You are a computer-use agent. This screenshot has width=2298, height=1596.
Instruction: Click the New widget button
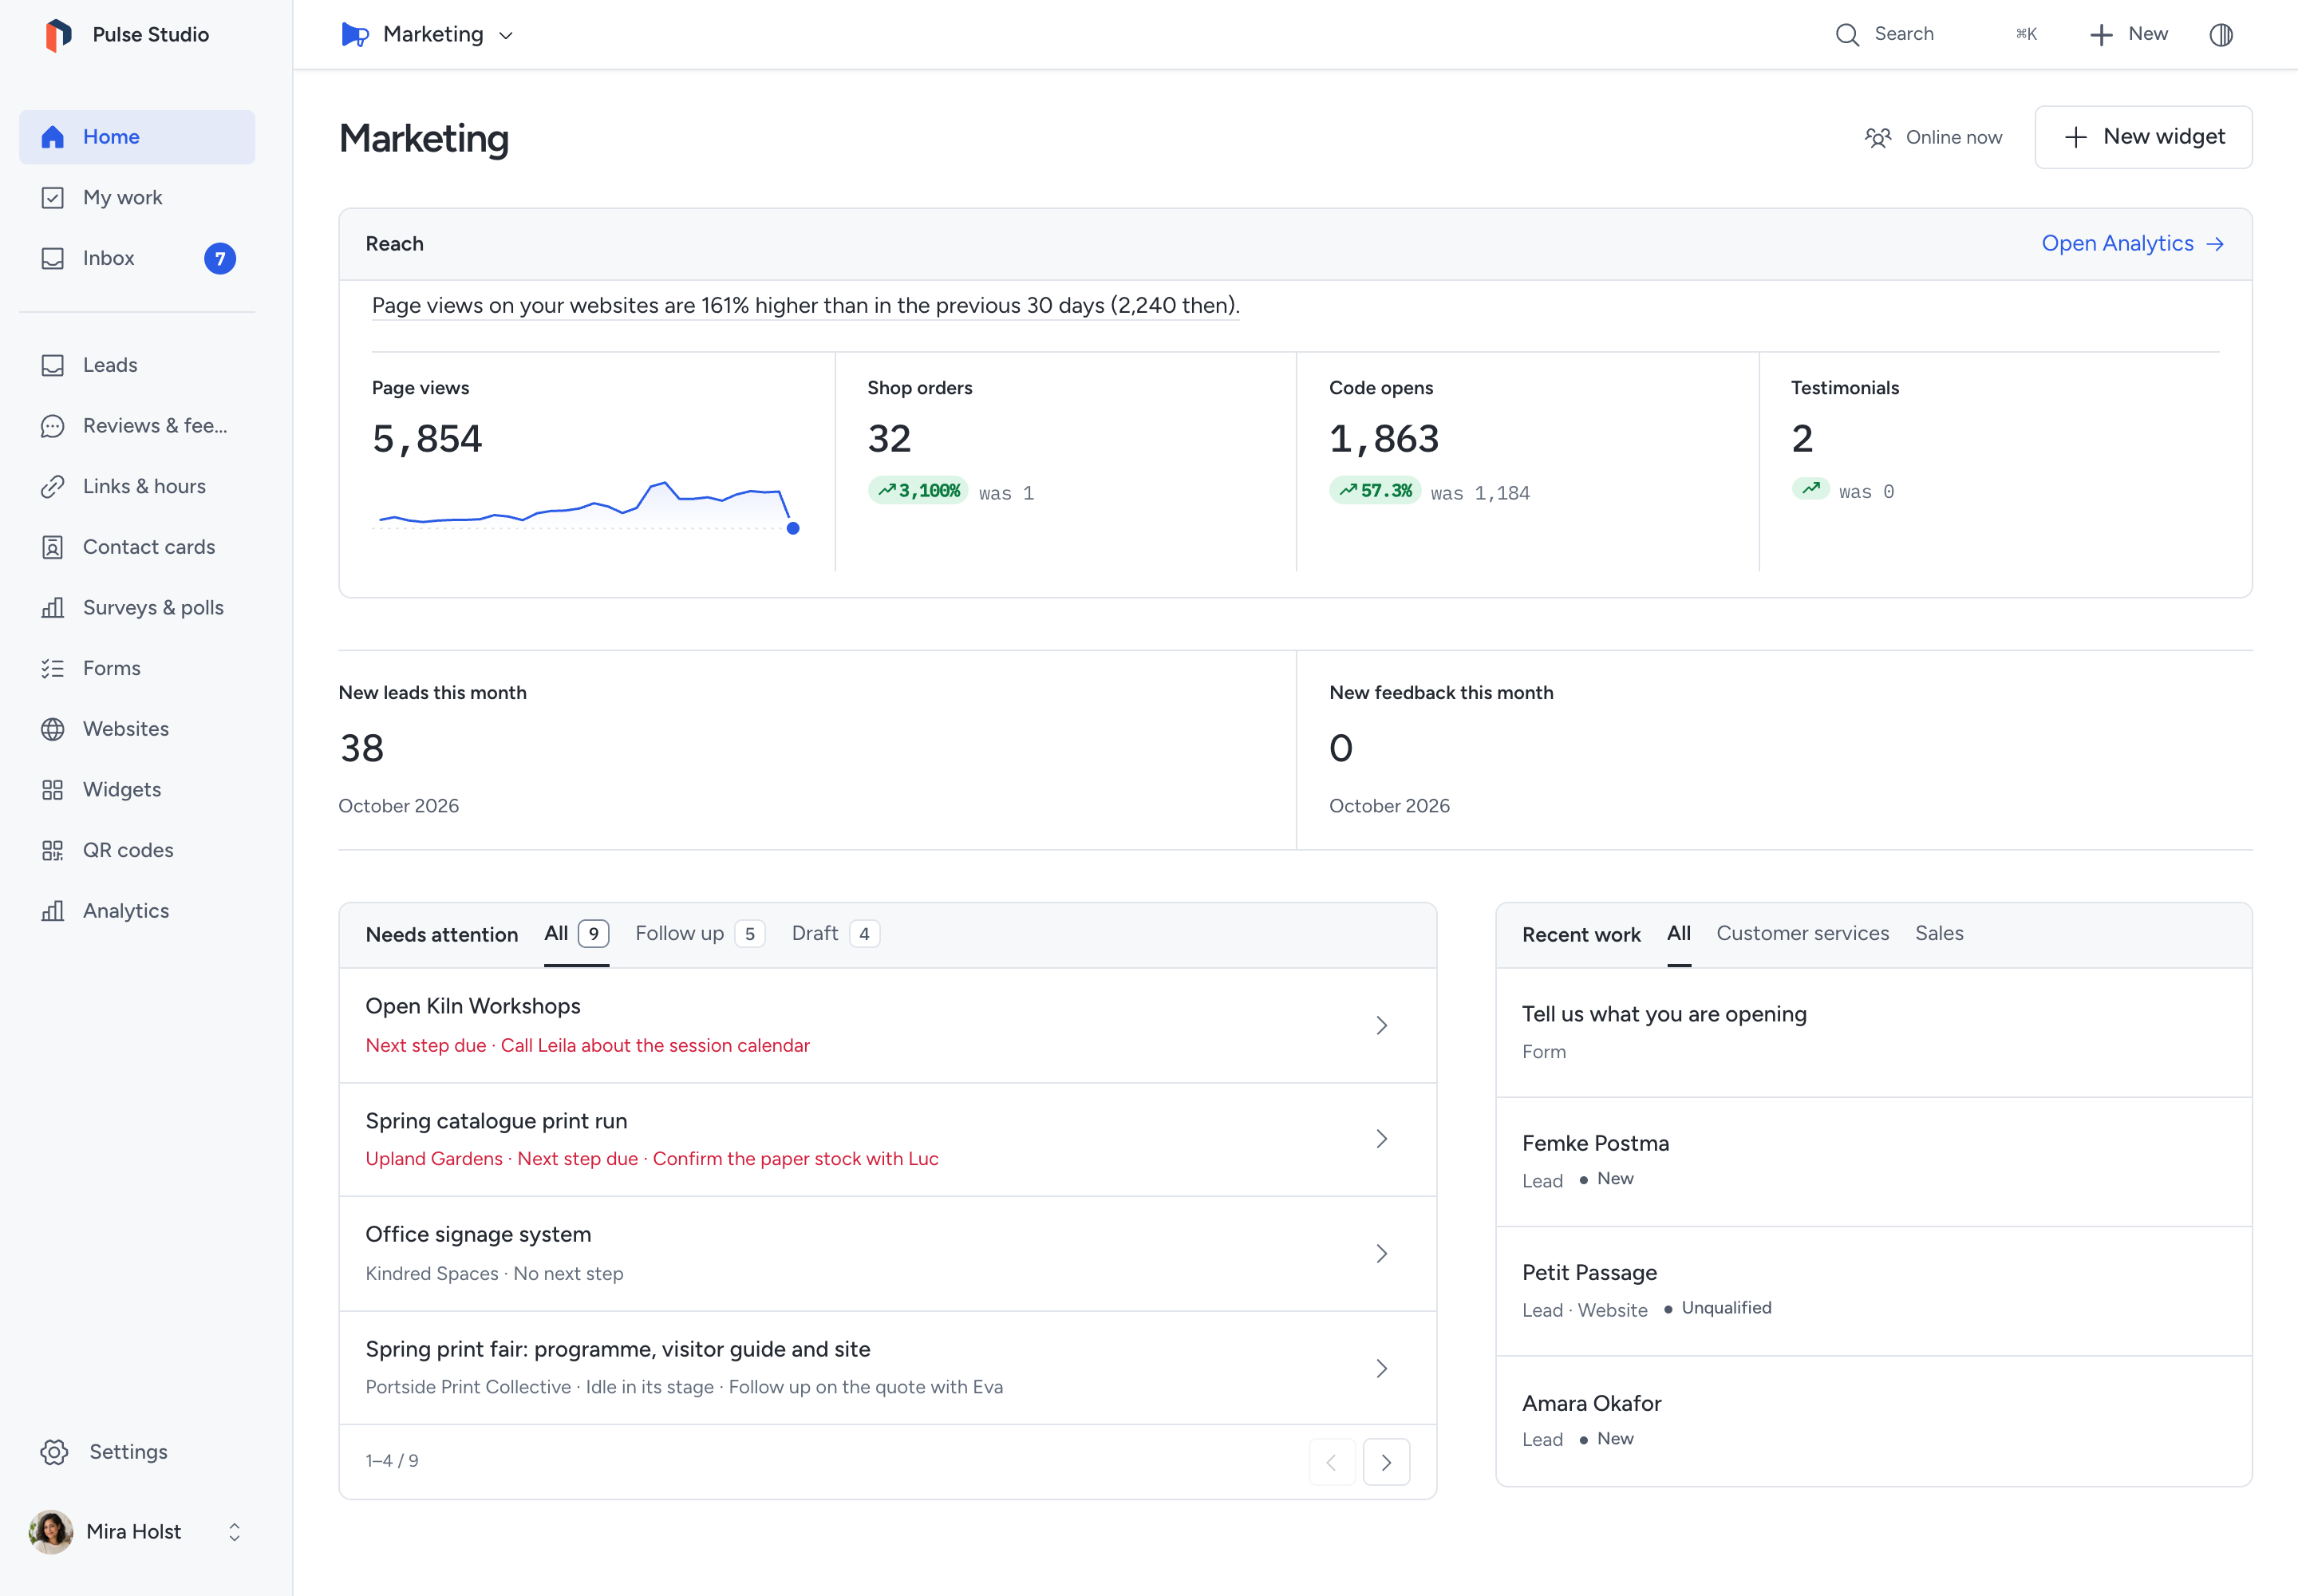coord(2143,137)
